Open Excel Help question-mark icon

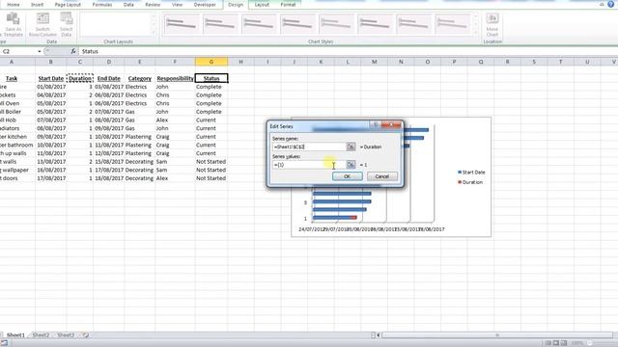click(x=610, y=4)
